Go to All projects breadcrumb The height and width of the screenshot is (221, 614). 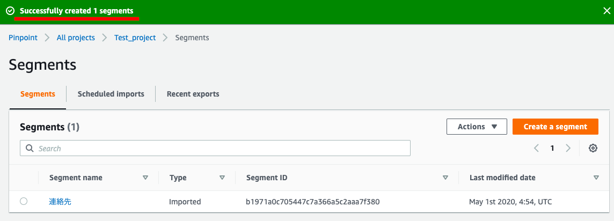pyautogui.click(x=76, y=38)
